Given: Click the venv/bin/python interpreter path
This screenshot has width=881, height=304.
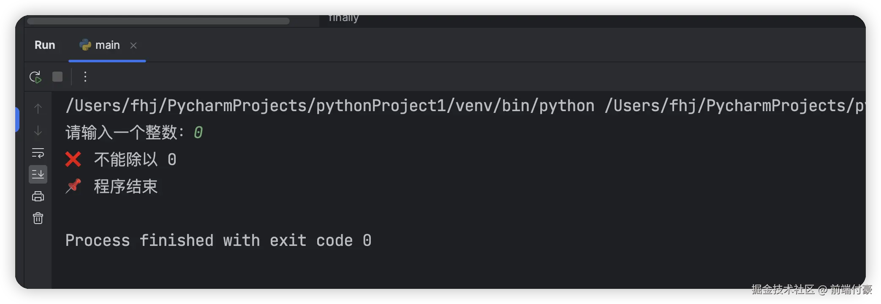Looking at the screenshot, I should [x=330, y=106].
